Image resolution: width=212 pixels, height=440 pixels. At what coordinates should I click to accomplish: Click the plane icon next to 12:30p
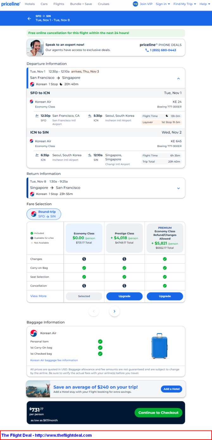click(37, 116)
